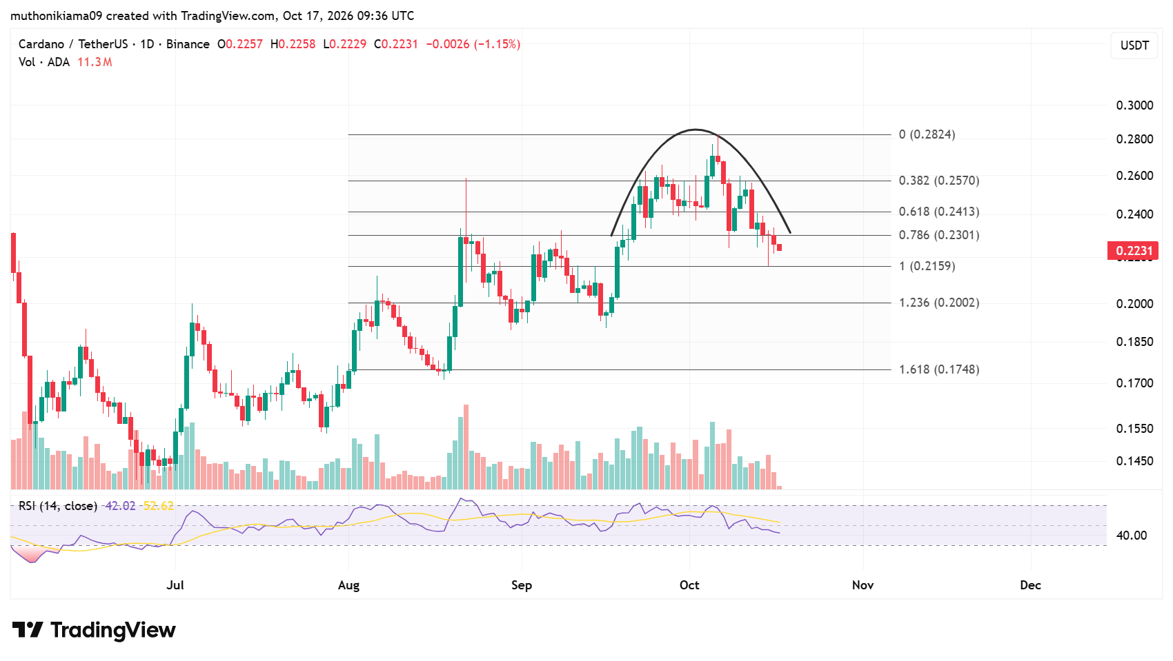
Task: Click the 0.2000 price axis label
Action: point(1134,304)
